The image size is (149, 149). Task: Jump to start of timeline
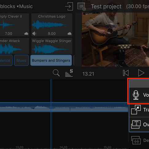(x=126, y=73)
